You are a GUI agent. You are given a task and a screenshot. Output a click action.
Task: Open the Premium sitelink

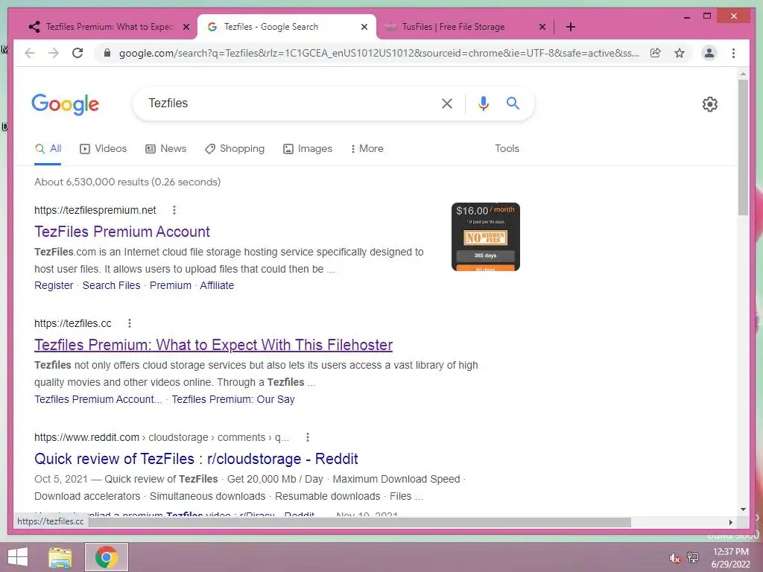171,285
